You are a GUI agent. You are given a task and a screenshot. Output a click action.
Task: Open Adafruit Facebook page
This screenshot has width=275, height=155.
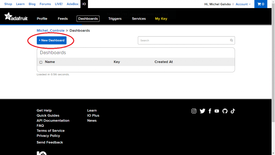(210, 111)
